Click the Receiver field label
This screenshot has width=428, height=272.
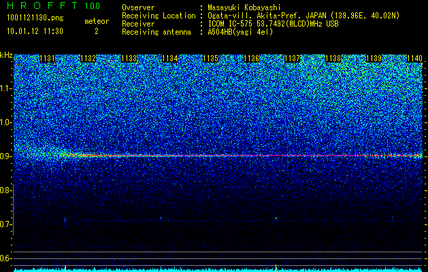138,24
